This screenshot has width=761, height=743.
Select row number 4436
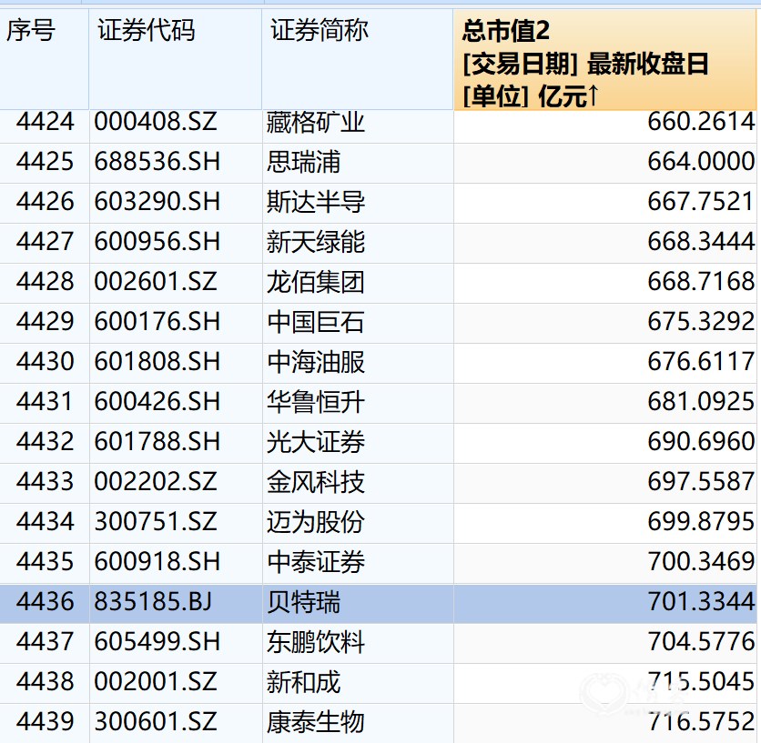(x=45, y=603)
